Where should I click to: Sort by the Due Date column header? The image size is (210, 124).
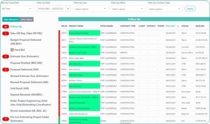coord(170,26)
